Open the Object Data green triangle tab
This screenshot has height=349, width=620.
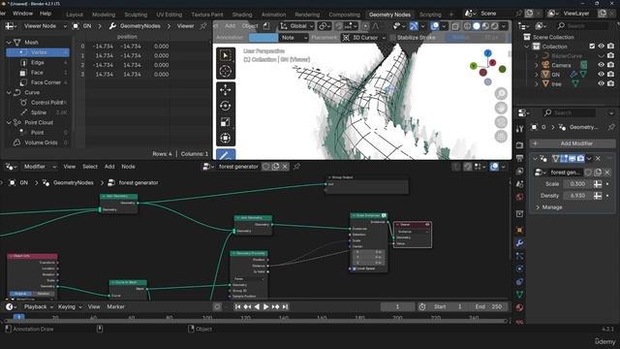coord(520,295)
